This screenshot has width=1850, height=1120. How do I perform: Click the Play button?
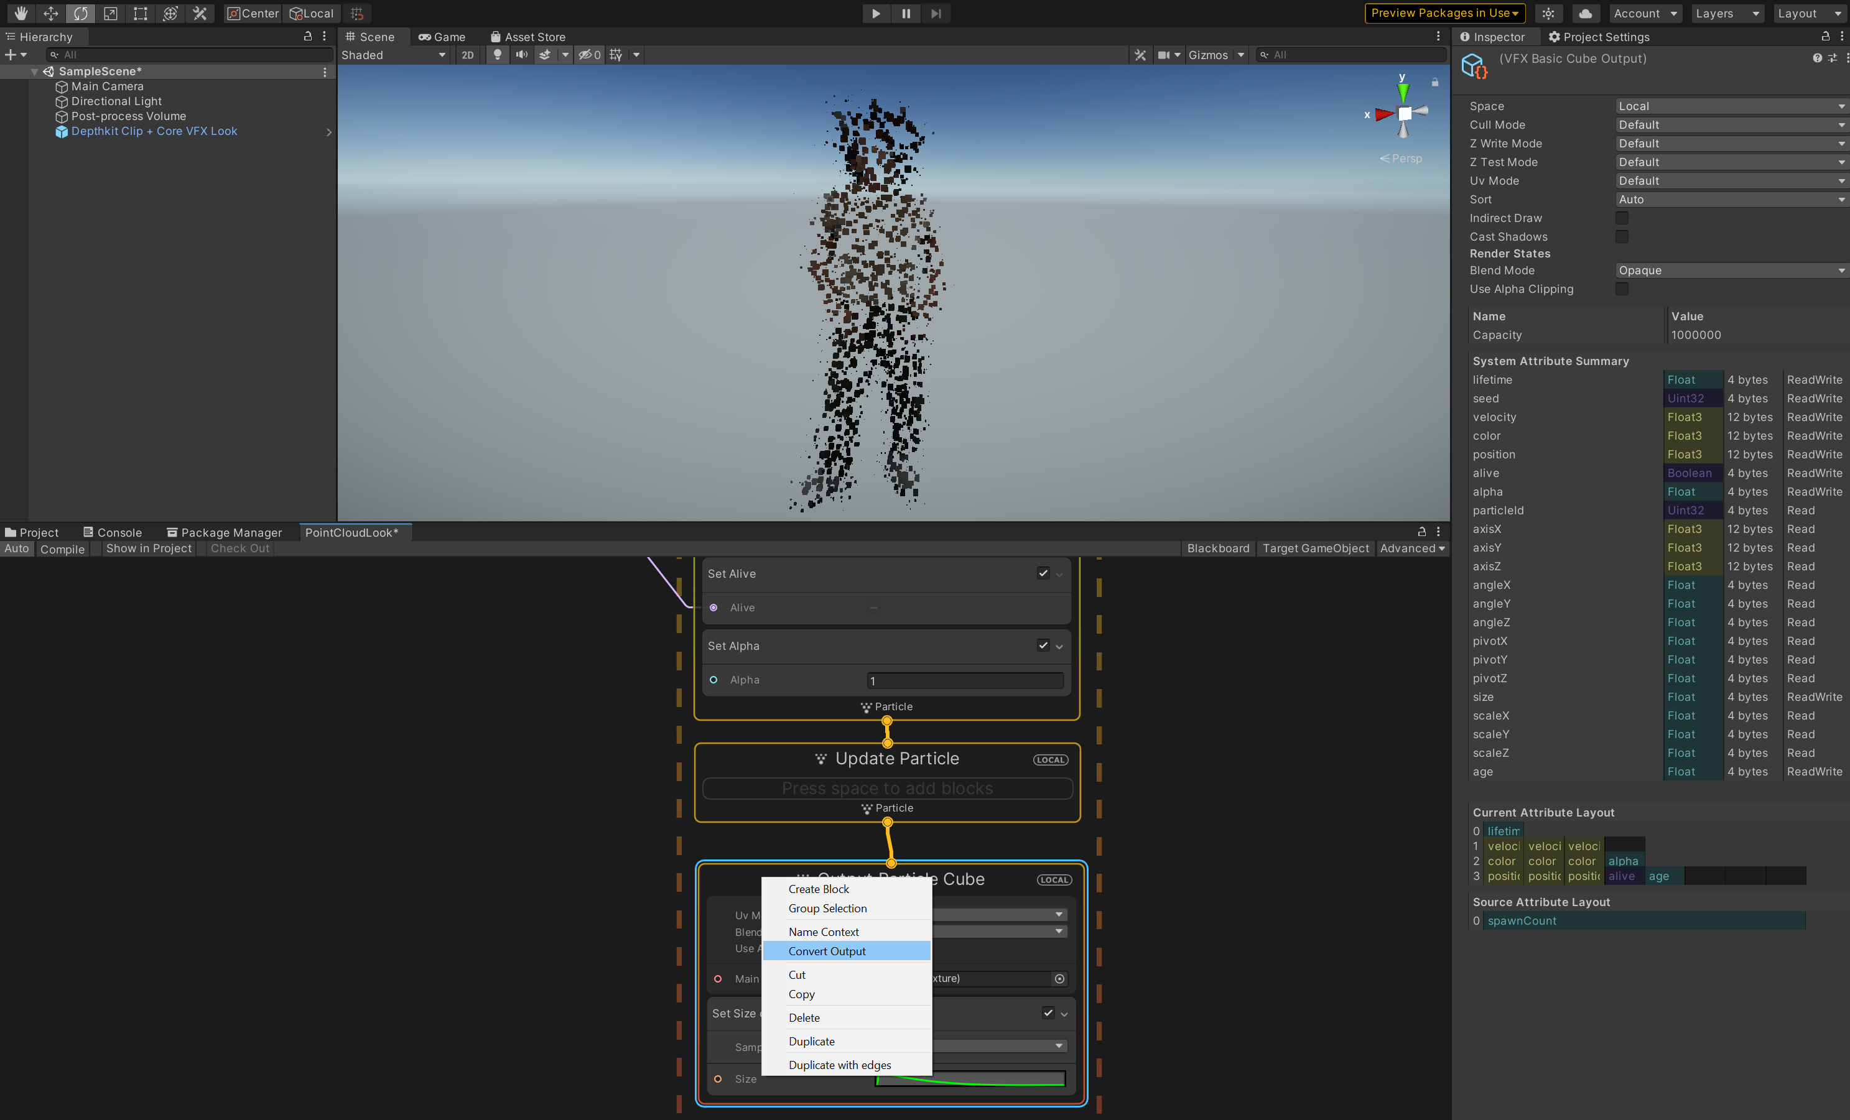coord(875,13)
